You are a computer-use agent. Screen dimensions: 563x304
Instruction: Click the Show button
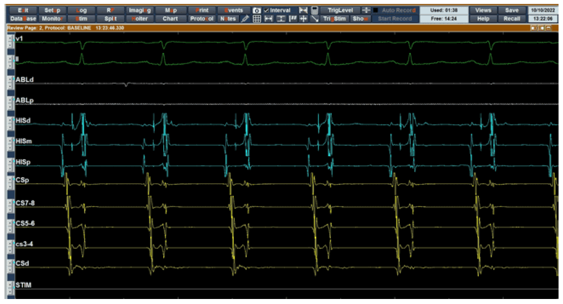360,19
